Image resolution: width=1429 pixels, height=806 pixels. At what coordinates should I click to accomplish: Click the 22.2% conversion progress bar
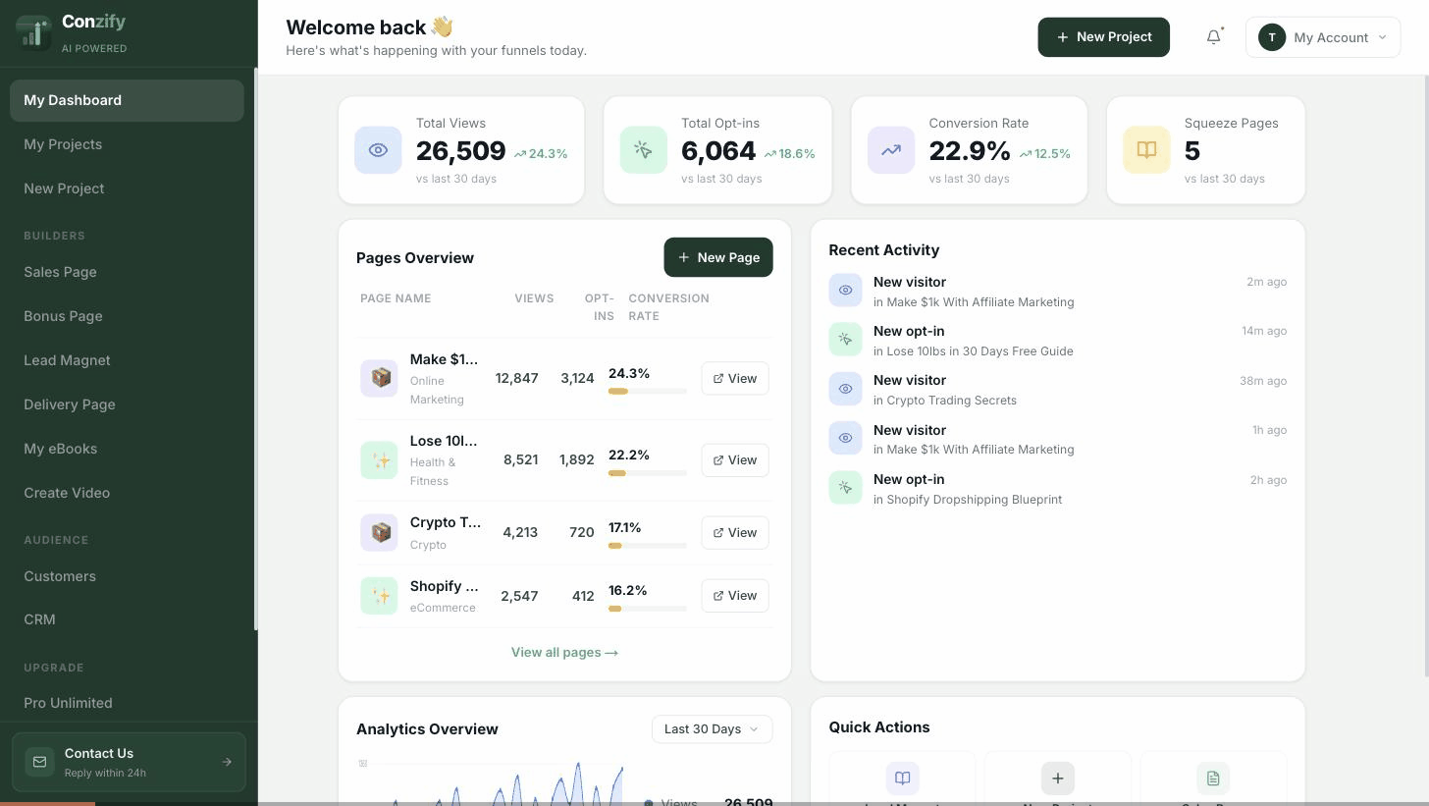pos(648,473)
